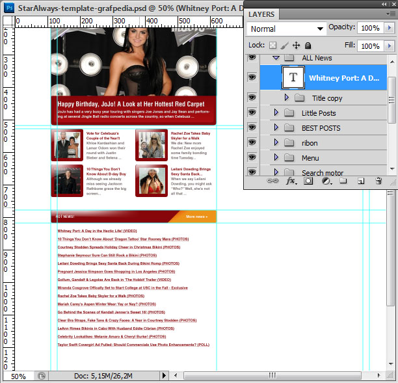Expand the Title copy group
Viewport: 398px width, 383px height.
(287, 98)
